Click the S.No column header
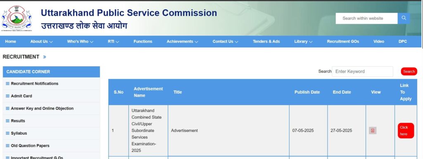 119,92
